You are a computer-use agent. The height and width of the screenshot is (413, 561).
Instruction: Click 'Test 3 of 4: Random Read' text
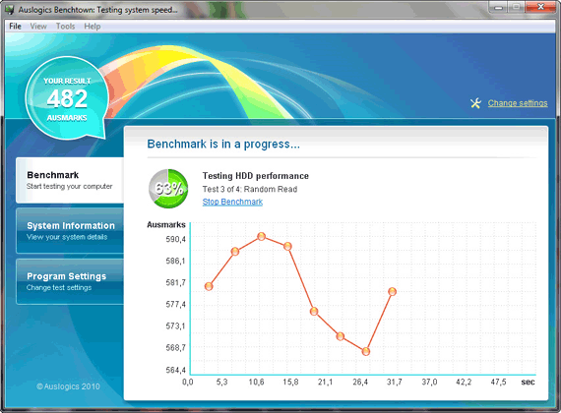click(250, 189)
